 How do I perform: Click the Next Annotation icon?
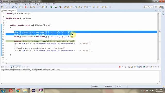click(93, 7)
